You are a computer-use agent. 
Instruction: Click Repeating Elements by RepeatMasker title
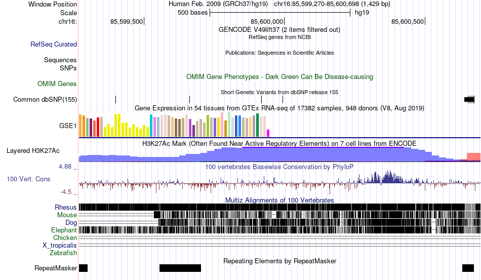(x=279, y=261)
